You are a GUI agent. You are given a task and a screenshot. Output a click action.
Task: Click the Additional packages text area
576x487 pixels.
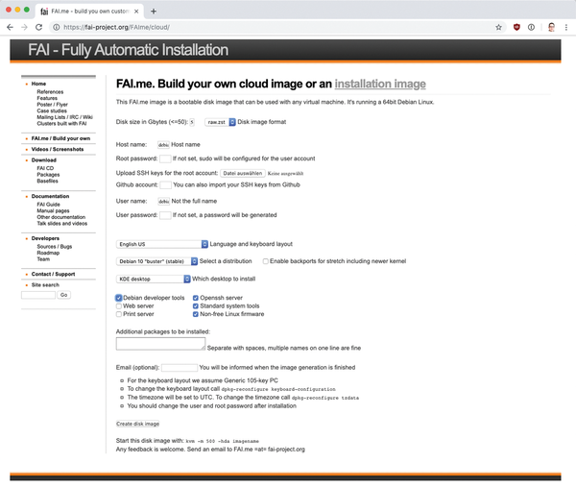pos(160,344)
